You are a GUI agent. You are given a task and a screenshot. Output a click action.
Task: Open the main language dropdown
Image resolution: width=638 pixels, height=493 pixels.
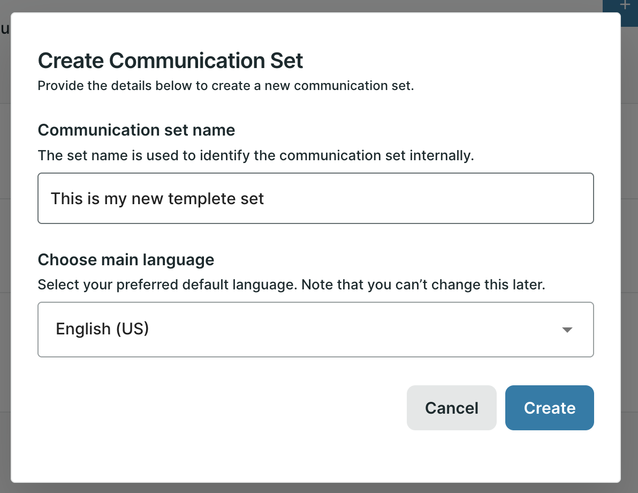point(315,329)
